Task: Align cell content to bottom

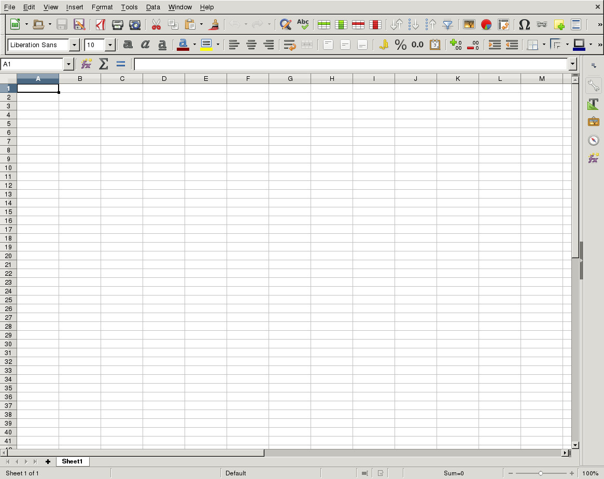Action: coord(362,45)
